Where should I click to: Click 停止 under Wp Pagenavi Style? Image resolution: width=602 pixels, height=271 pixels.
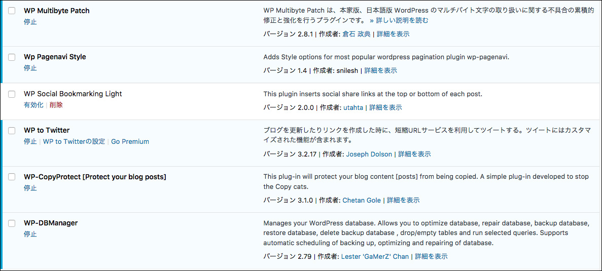(x=30, y=68)
